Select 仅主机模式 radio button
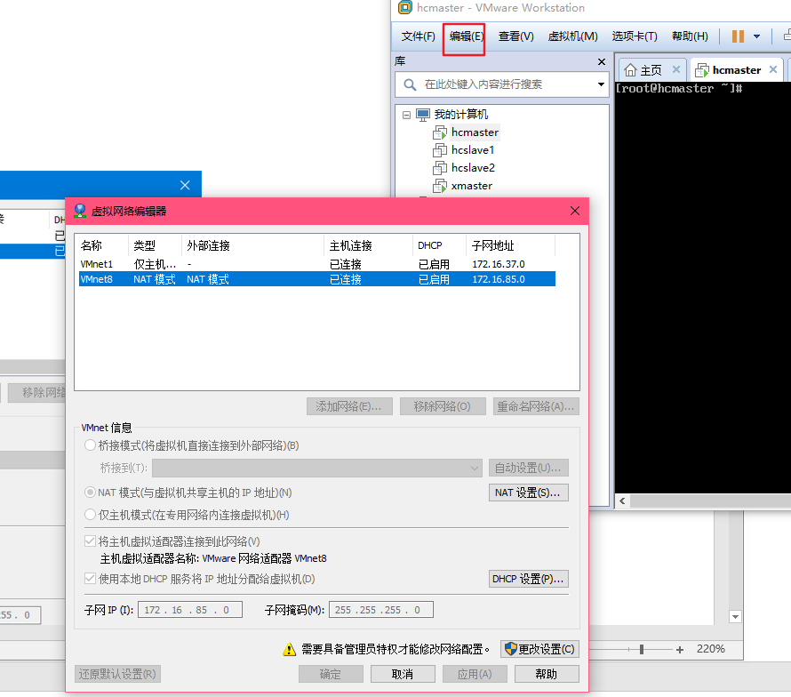The width and height of the screenshot is (791, 697). [x=91, y=515]
